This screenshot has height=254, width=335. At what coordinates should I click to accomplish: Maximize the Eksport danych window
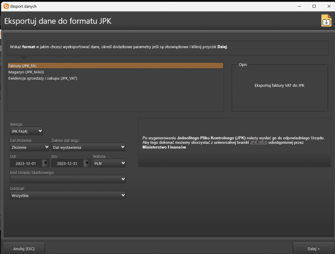tap(314, 6)
